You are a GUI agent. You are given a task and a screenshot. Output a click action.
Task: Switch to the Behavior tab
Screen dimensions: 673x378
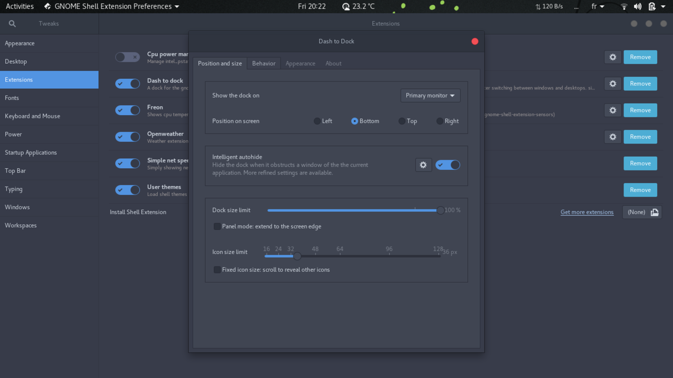(263, 64)
